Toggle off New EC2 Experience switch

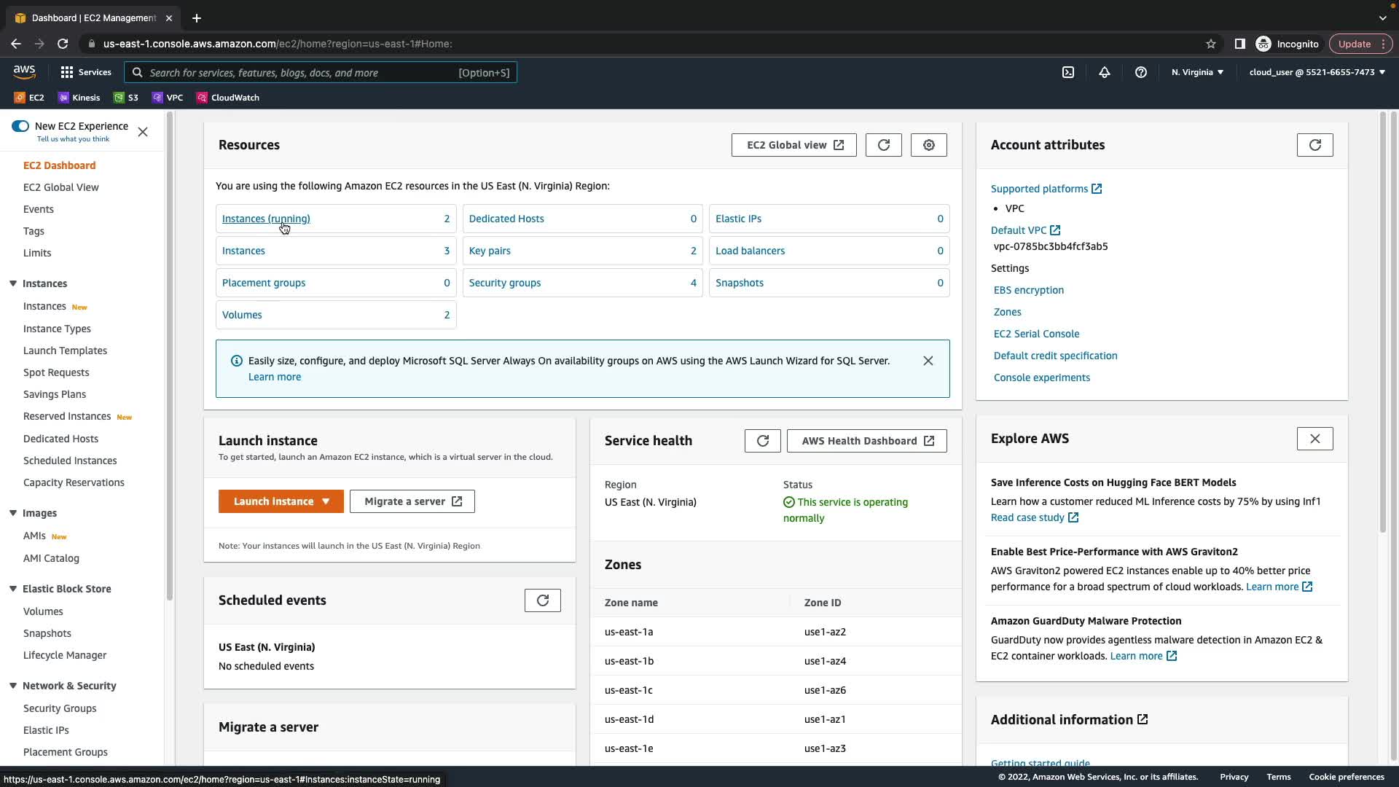pyautogui.click(x=20, y=126)
